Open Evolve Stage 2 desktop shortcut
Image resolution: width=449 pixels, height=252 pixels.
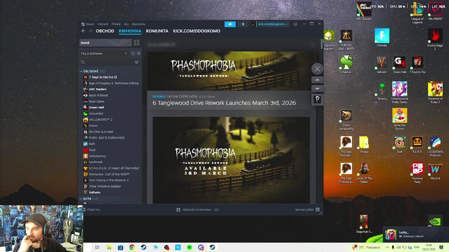coord(435,40)
